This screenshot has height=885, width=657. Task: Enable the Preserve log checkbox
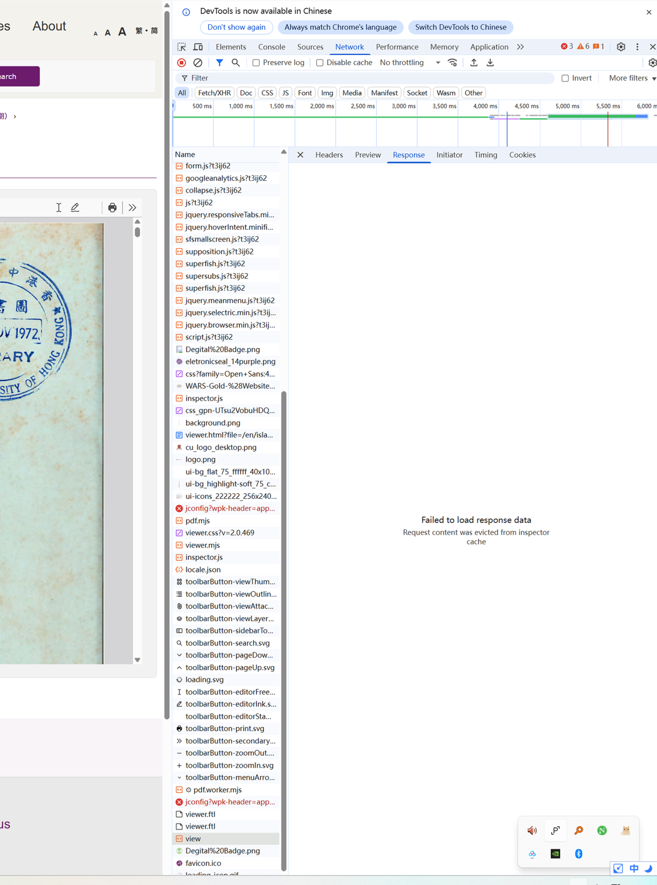pyautogui.click(x=256, y=63)
